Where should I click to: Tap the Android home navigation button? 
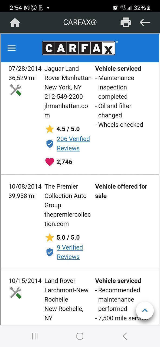point(80,336)
